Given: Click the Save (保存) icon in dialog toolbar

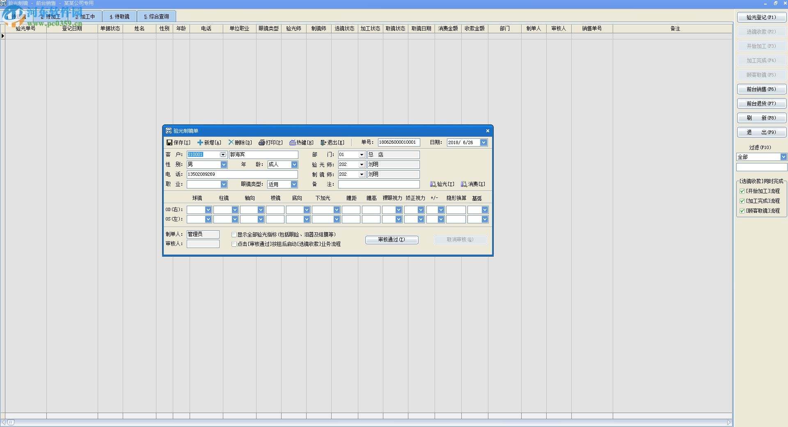Looking at the screenshot, I should click(x=169, y=142).
